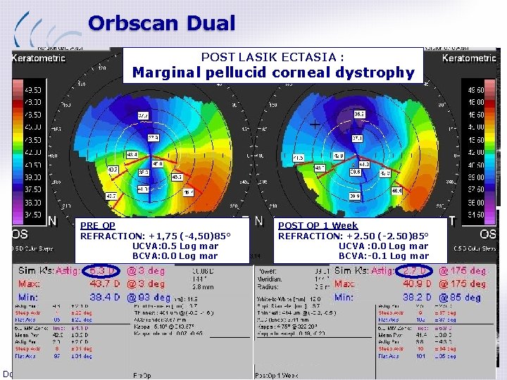Click the pre-op astigmatism value "6.3 D"
The image size is (507, 380).
(x=101, y=271)
